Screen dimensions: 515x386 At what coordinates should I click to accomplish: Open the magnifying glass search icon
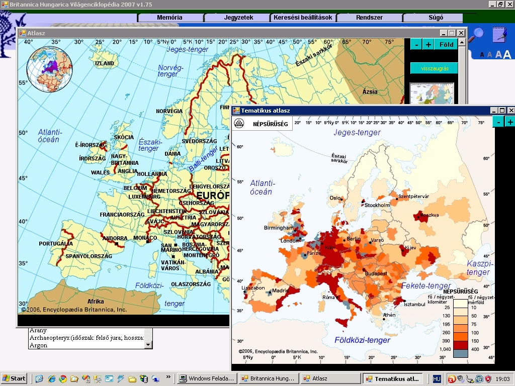(476, 35)
